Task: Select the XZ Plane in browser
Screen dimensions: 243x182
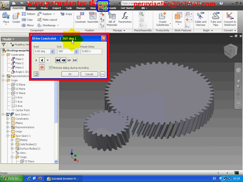Action: coord(18,89)
